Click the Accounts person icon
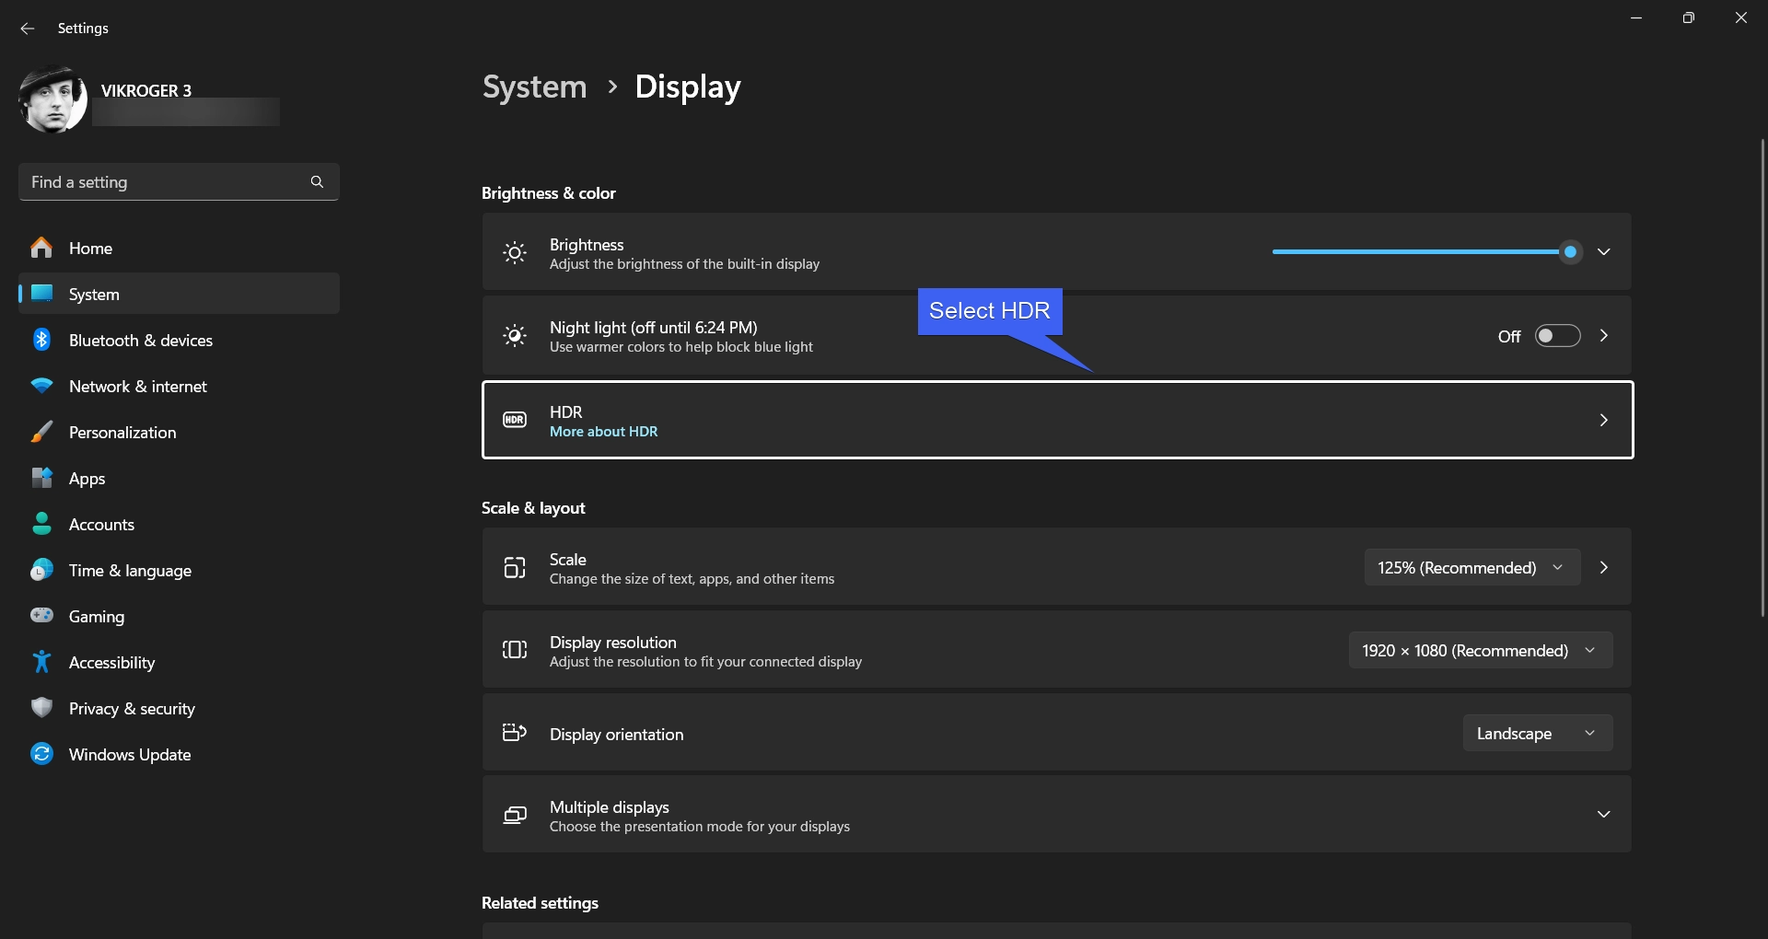1768x939 pixels. click(x=41, y=524)
